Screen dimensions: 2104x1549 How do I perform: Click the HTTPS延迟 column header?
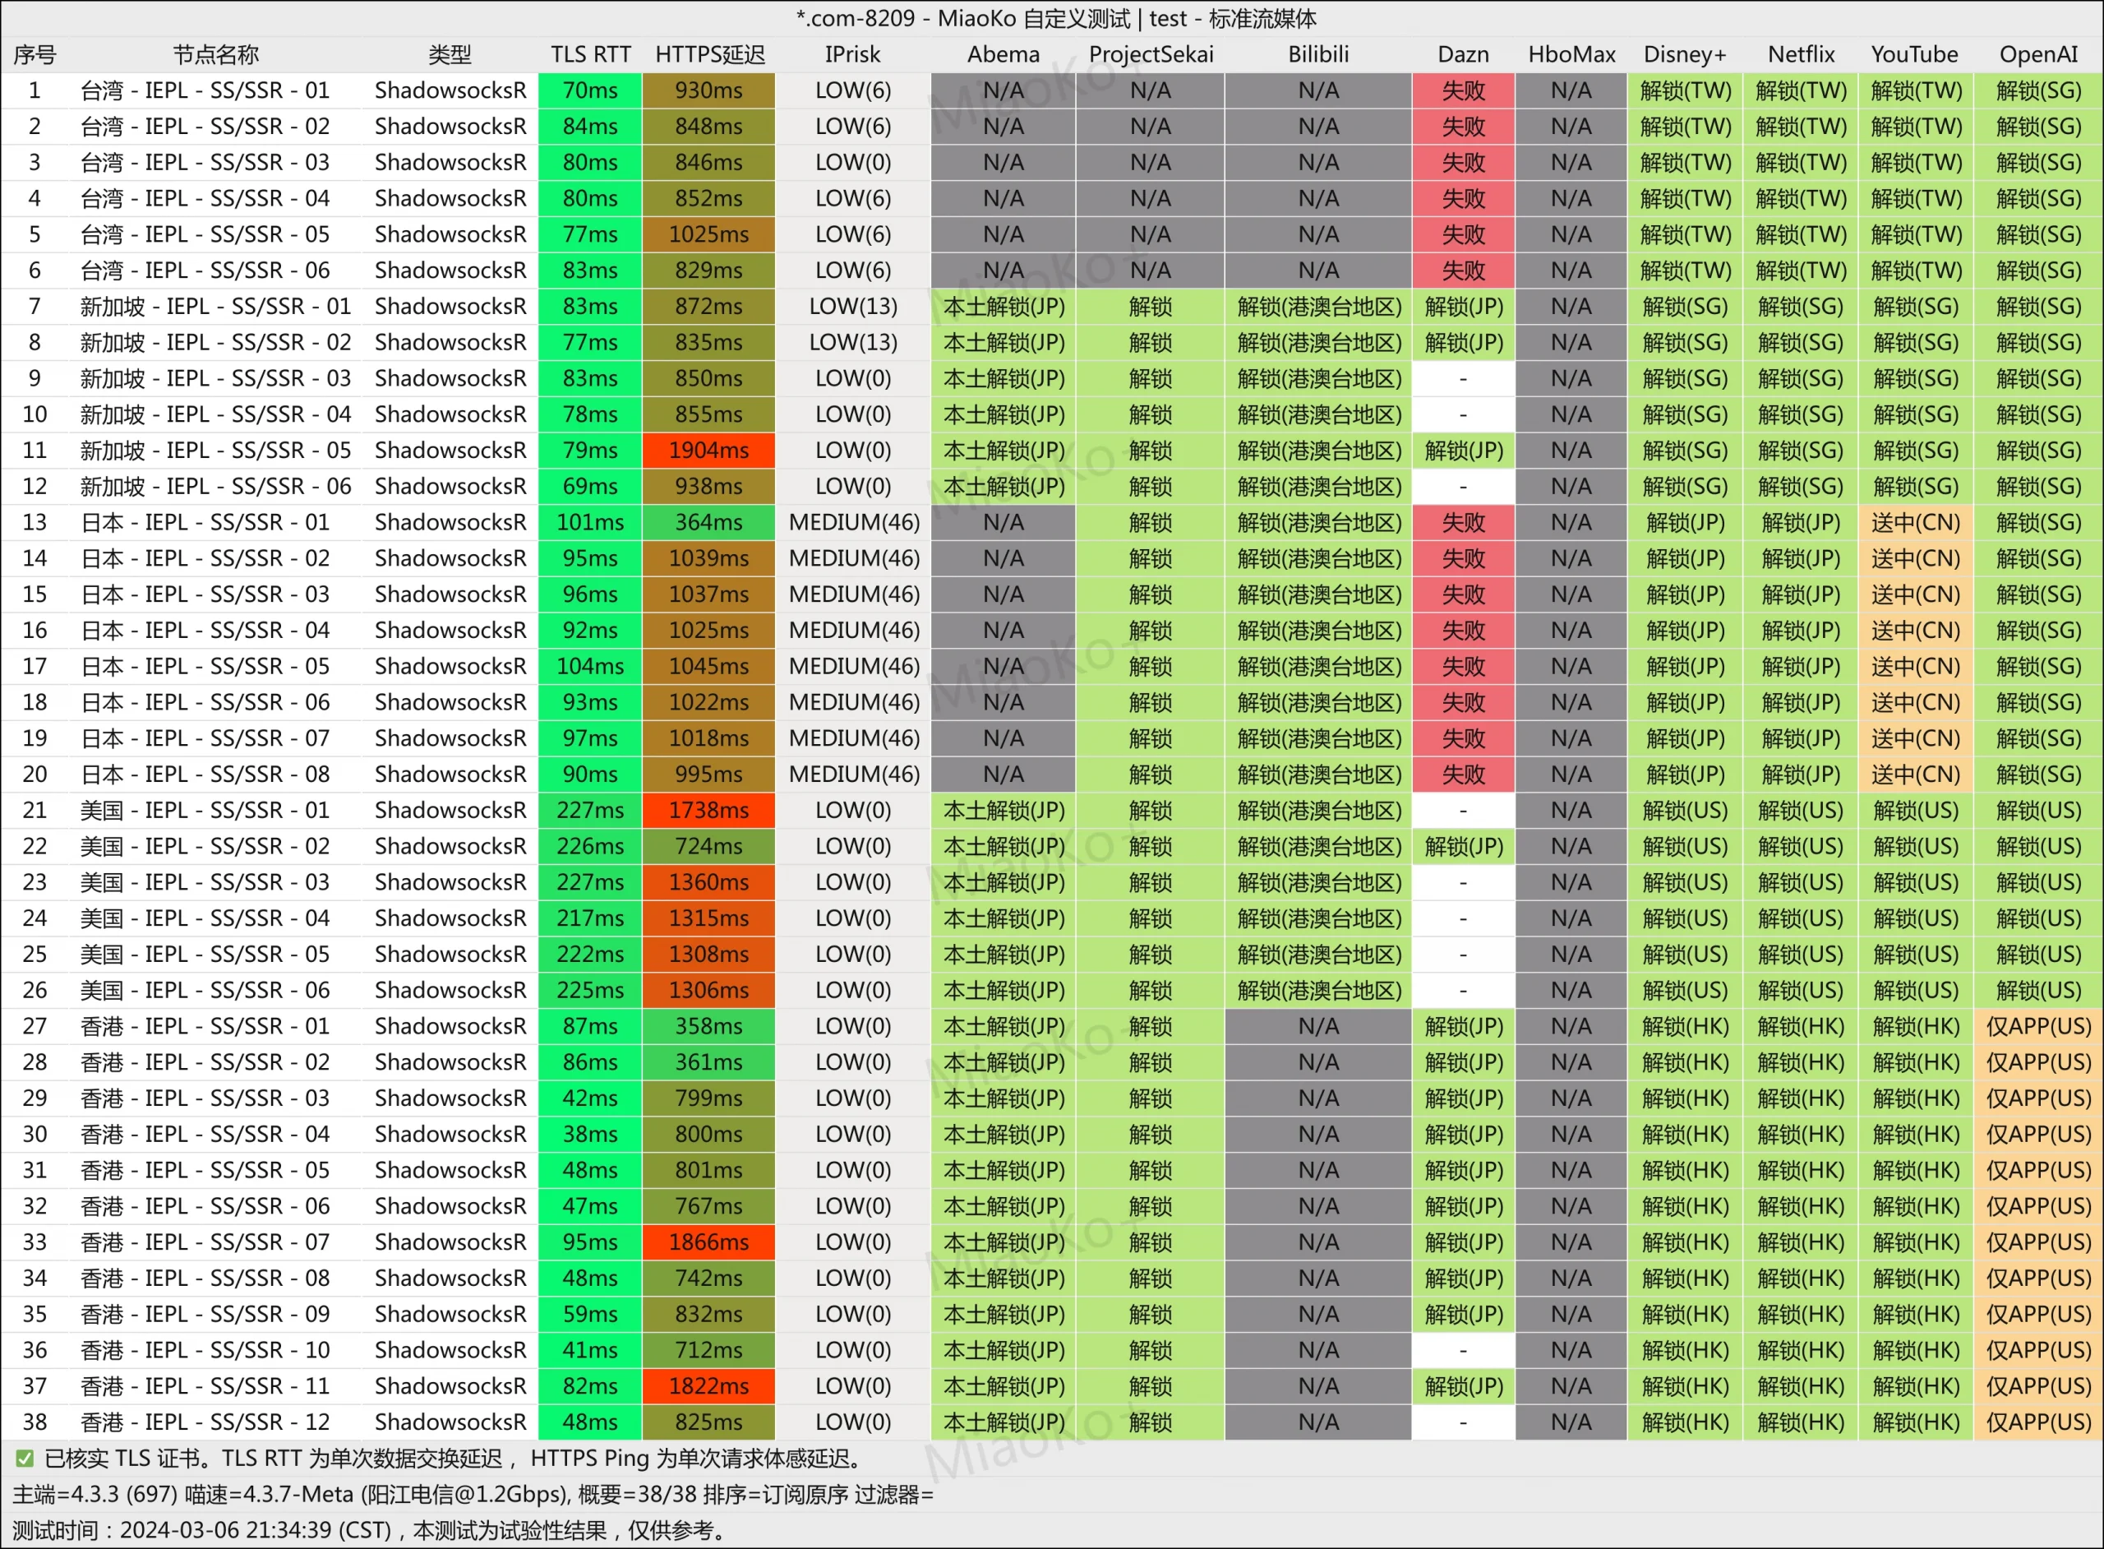click(x=709, y=54)
